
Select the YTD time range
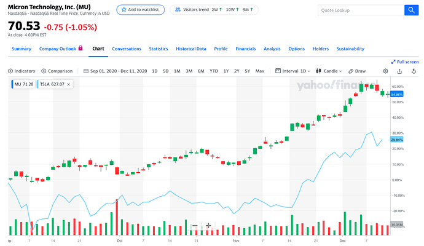coord(213,71)
